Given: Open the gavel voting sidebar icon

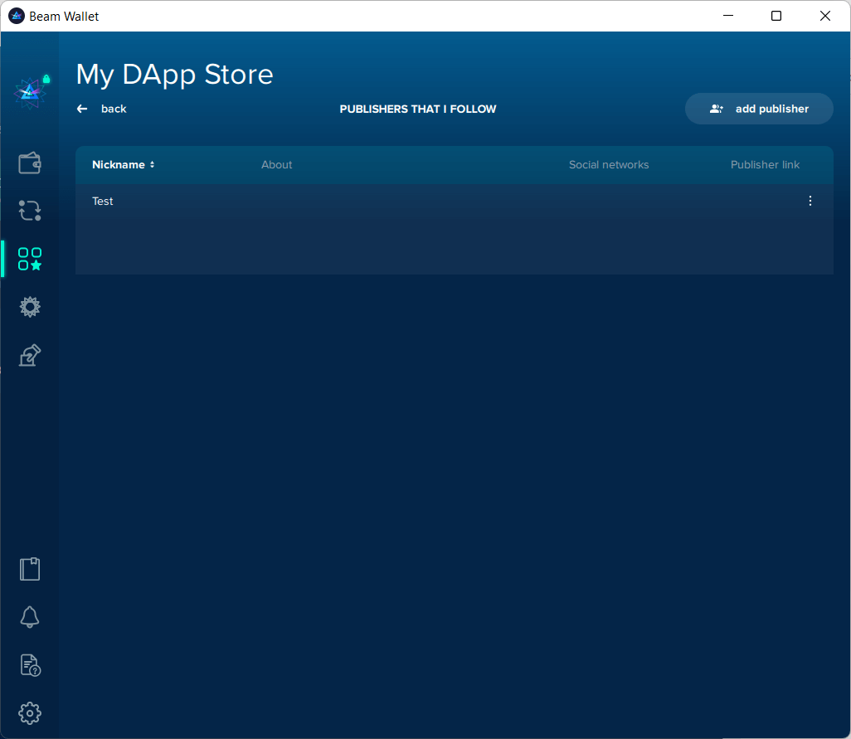Looking at the screenshot, I should click(x=30, y=355).
